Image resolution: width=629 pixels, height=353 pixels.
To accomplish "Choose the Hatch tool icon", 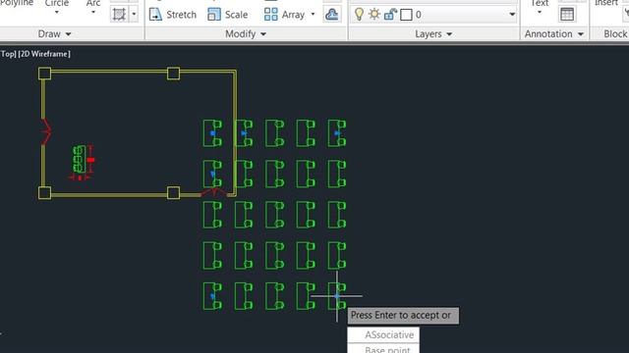I will coord(119,15).
